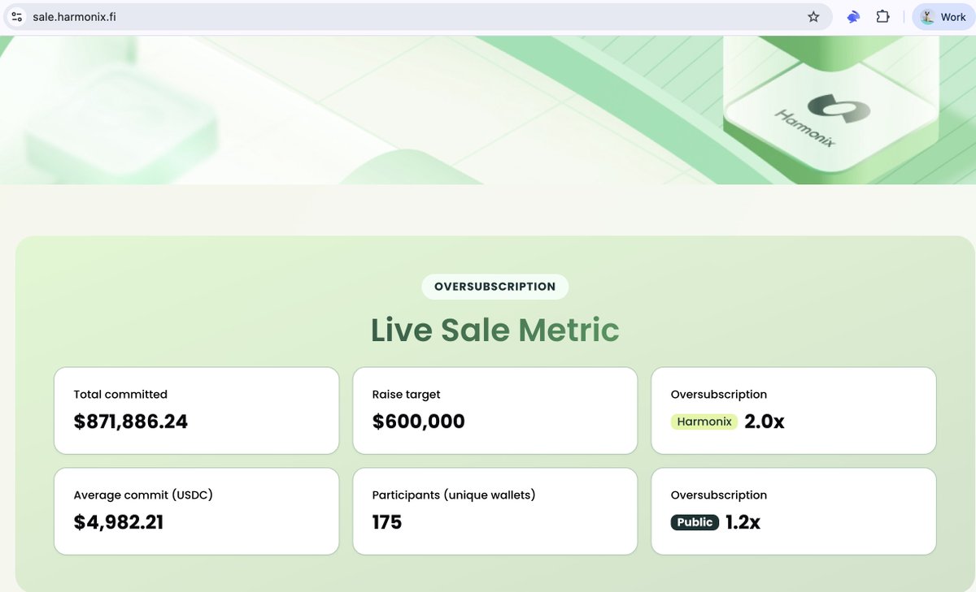
Task: Open the Extensions puzzle-piece menu
Action: [882, 16]
